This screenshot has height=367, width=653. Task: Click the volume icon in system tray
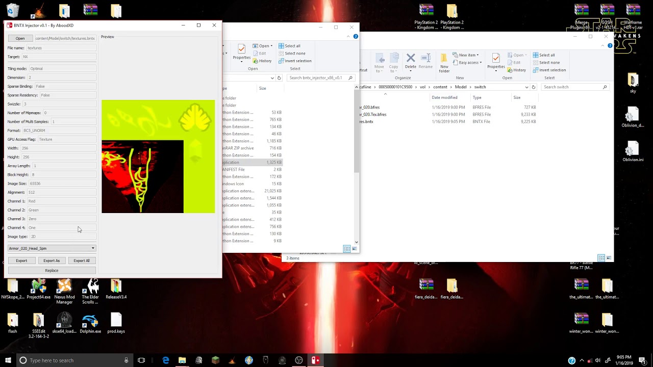[x=597, y=360]
